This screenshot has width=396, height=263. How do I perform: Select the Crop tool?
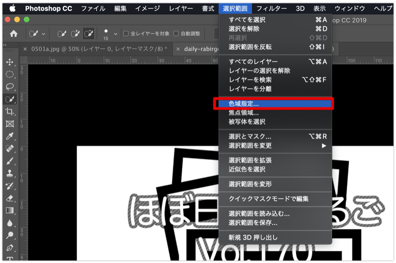click(9, 111)
